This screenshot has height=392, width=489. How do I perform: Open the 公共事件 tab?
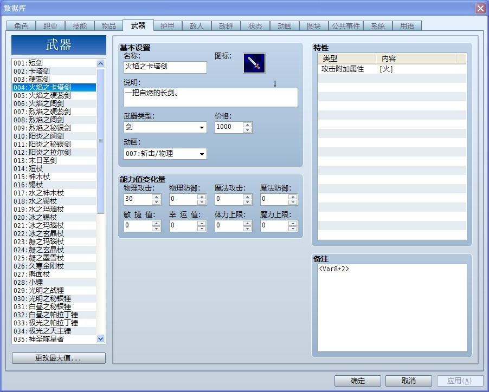point(345,26)
